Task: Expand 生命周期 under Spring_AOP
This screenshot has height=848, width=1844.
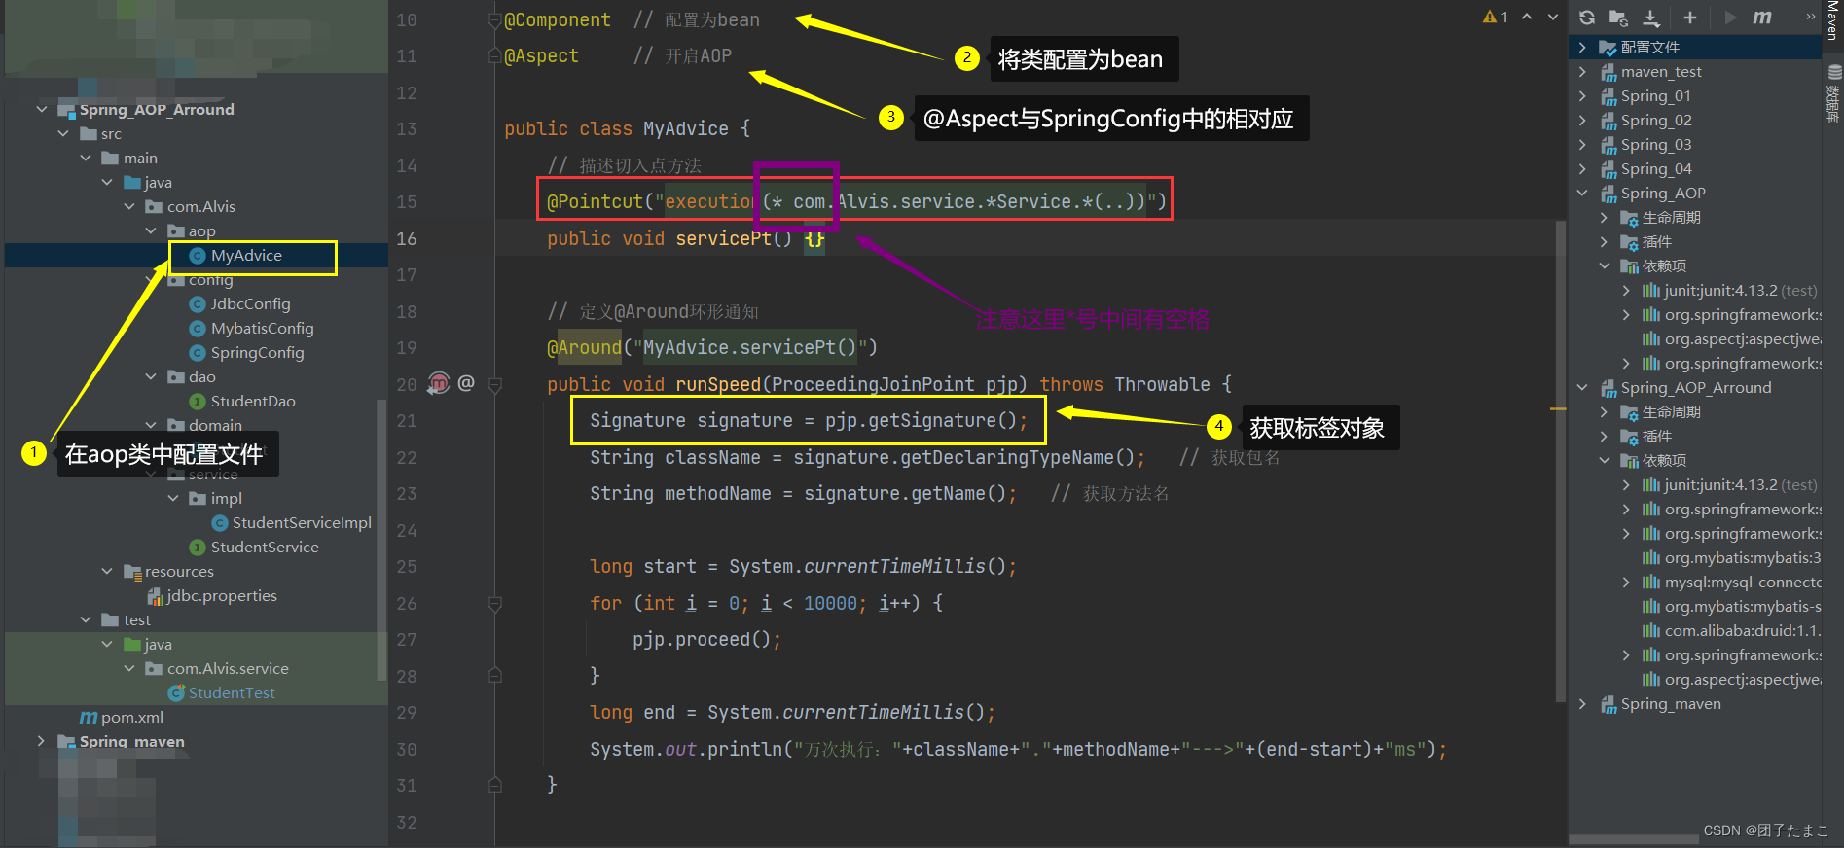Action: coord(1604,217)
